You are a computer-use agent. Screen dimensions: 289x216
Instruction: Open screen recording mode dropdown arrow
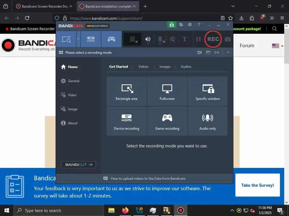78,39
